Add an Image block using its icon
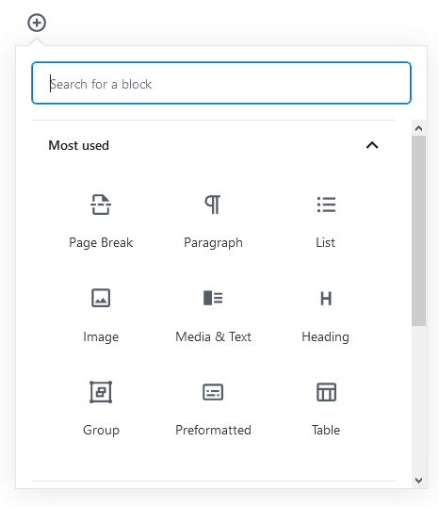 pyautogui.click(x=101, y=298)
